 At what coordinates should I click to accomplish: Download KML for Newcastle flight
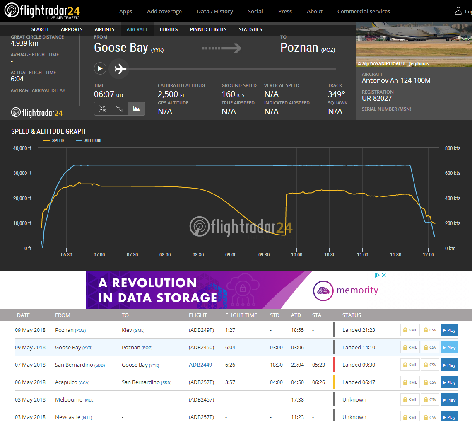pyautogui.click(x=410, y=416)
